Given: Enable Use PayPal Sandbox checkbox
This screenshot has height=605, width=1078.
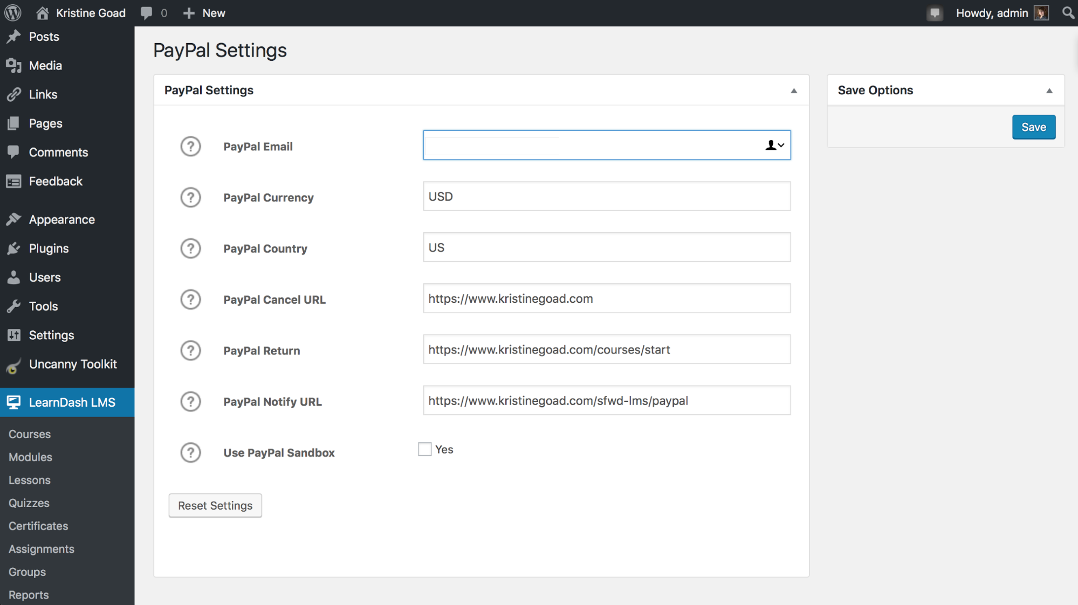Looking at the screenshot, I should pyautogui.click(x=424, y=450).
